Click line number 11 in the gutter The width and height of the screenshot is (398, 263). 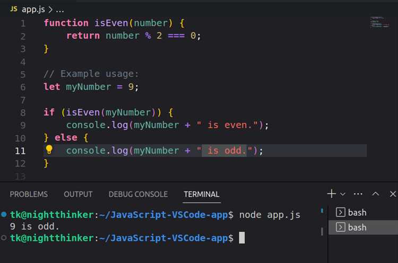click(20, 151)
